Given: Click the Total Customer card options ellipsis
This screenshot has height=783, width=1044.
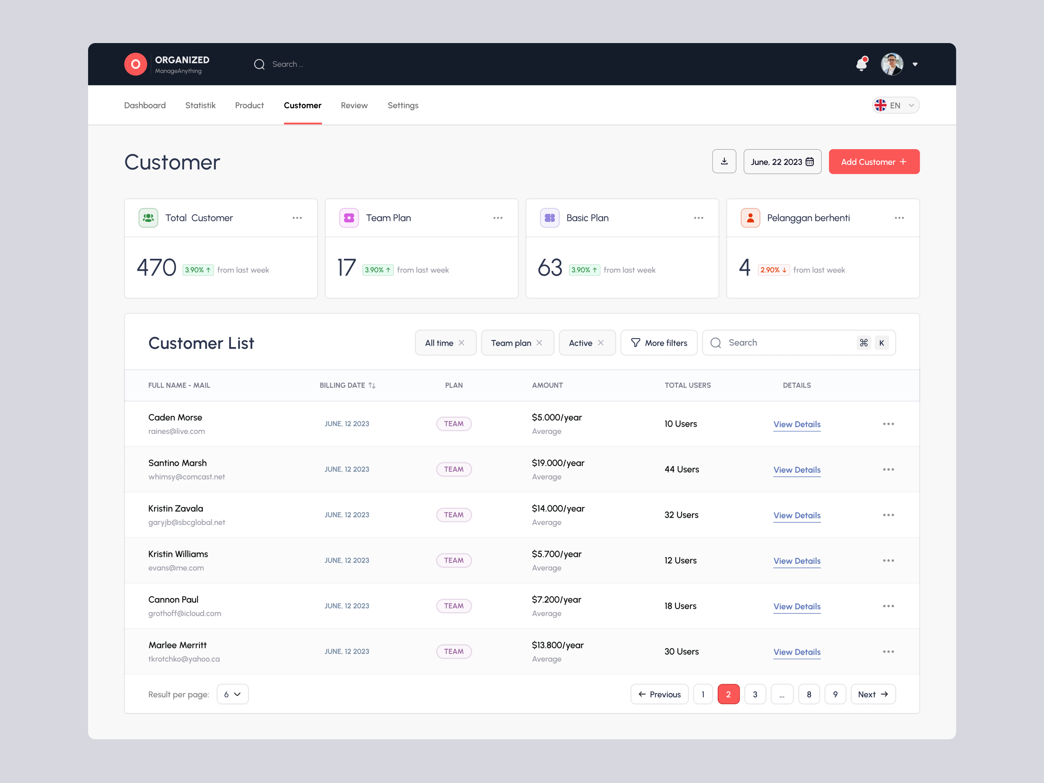Looking at the screenshot, I should [x=297, y=218].
